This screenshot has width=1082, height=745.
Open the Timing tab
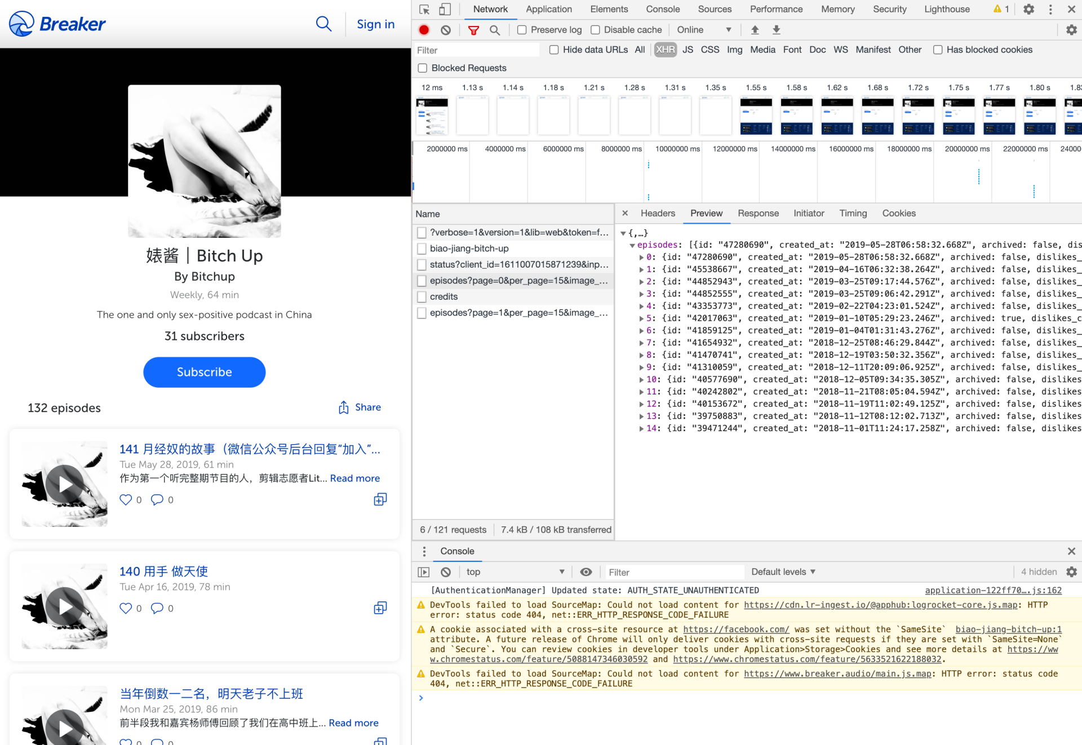(x=853, y=213)
